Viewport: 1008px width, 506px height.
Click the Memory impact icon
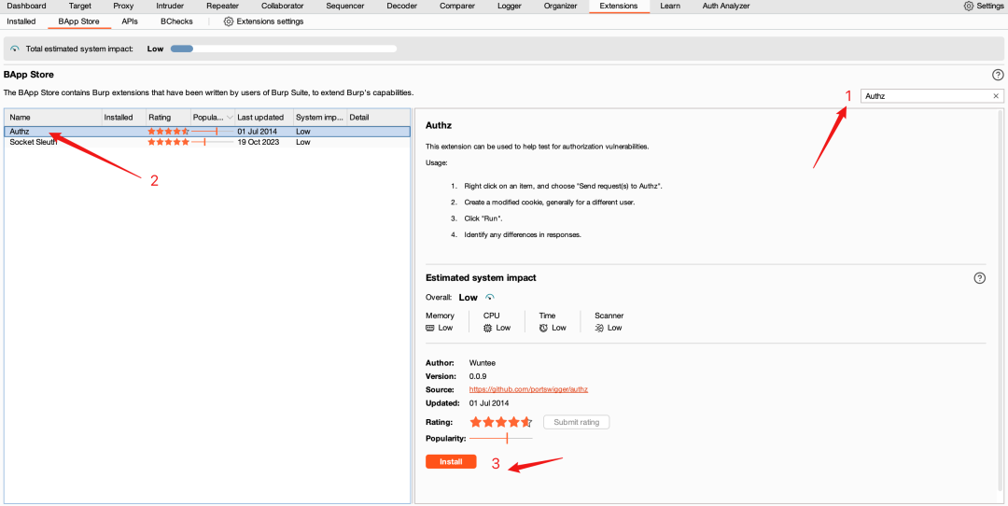point(430,328)
